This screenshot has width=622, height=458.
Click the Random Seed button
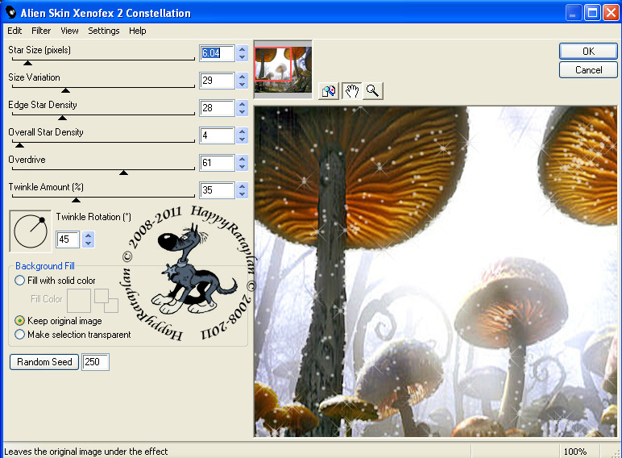[44, 361]
